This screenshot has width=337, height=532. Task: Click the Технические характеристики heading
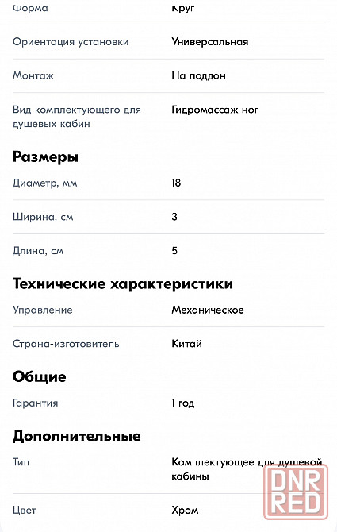(x=123, y=283)
